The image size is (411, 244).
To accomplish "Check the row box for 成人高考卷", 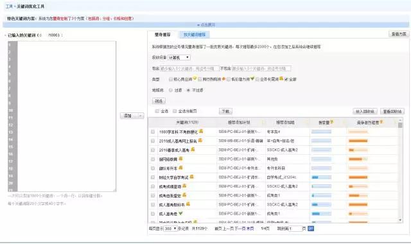I will pos(153,214).
